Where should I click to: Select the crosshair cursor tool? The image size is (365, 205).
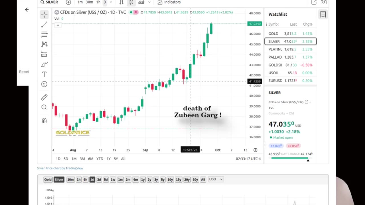click(x=44, y=15)
